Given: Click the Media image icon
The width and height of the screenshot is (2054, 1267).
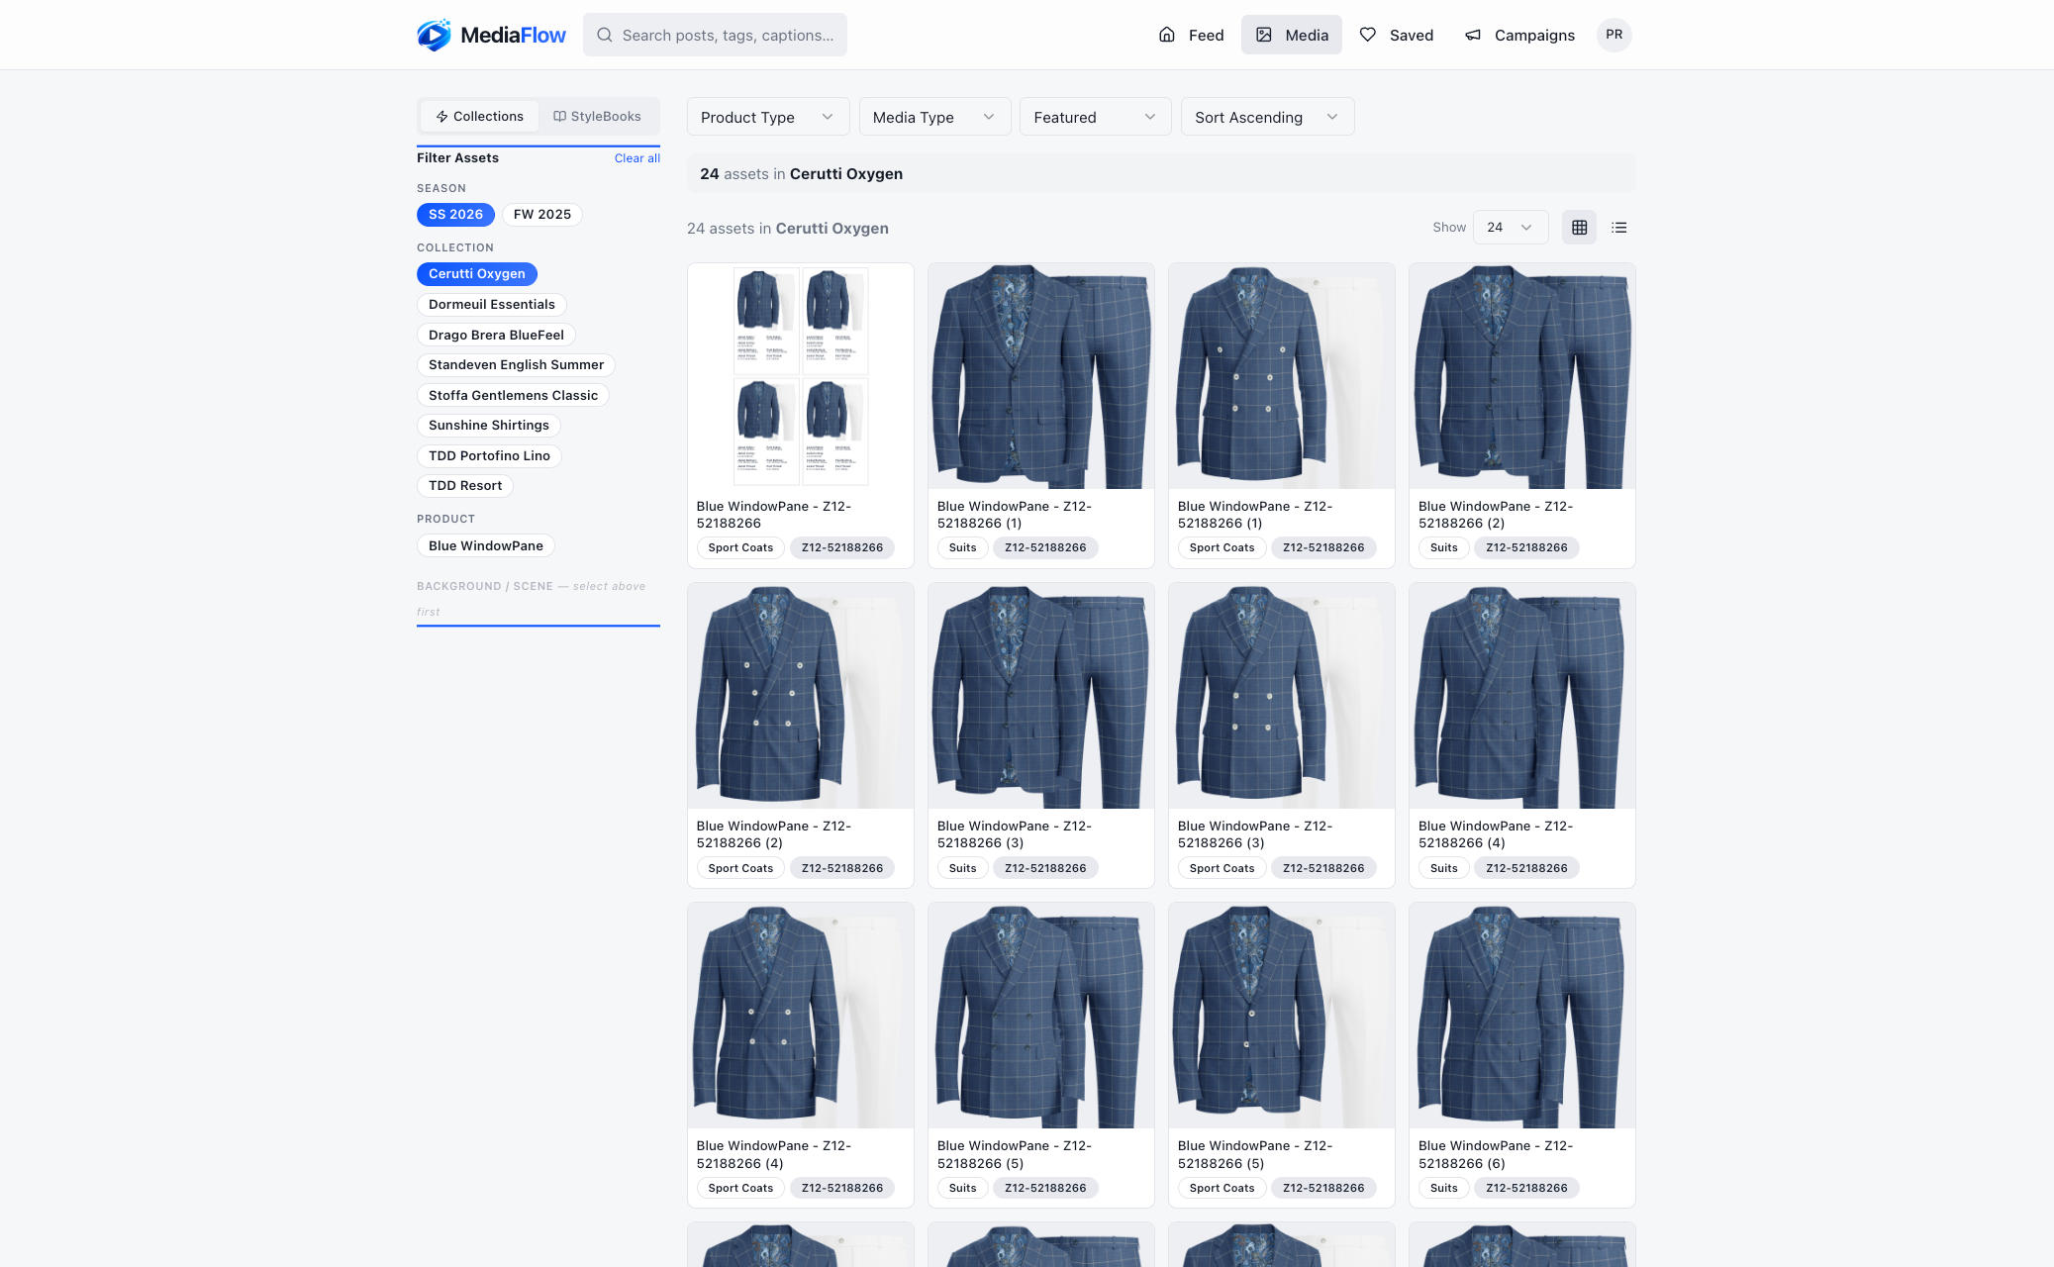Looking at the screenshot, I should coord(1264,35).
